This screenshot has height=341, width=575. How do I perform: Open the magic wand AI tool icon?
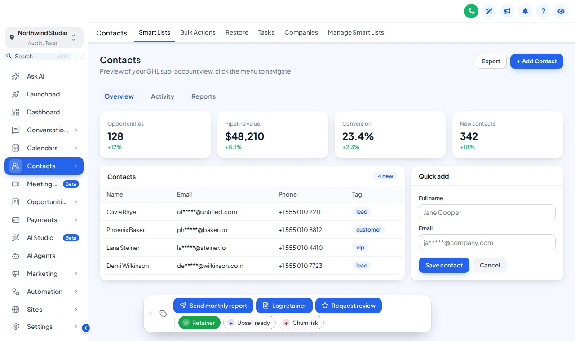click(x=489, y=11)
